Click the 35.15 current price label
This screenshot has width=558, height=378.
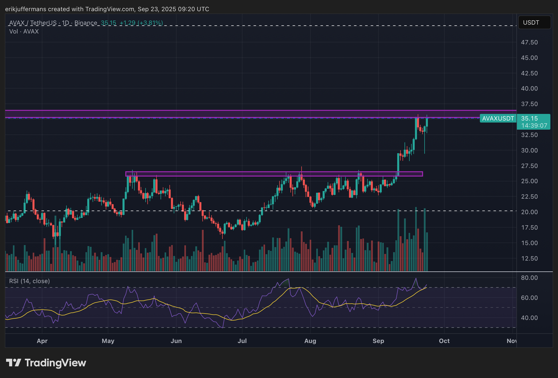[530, 118]
